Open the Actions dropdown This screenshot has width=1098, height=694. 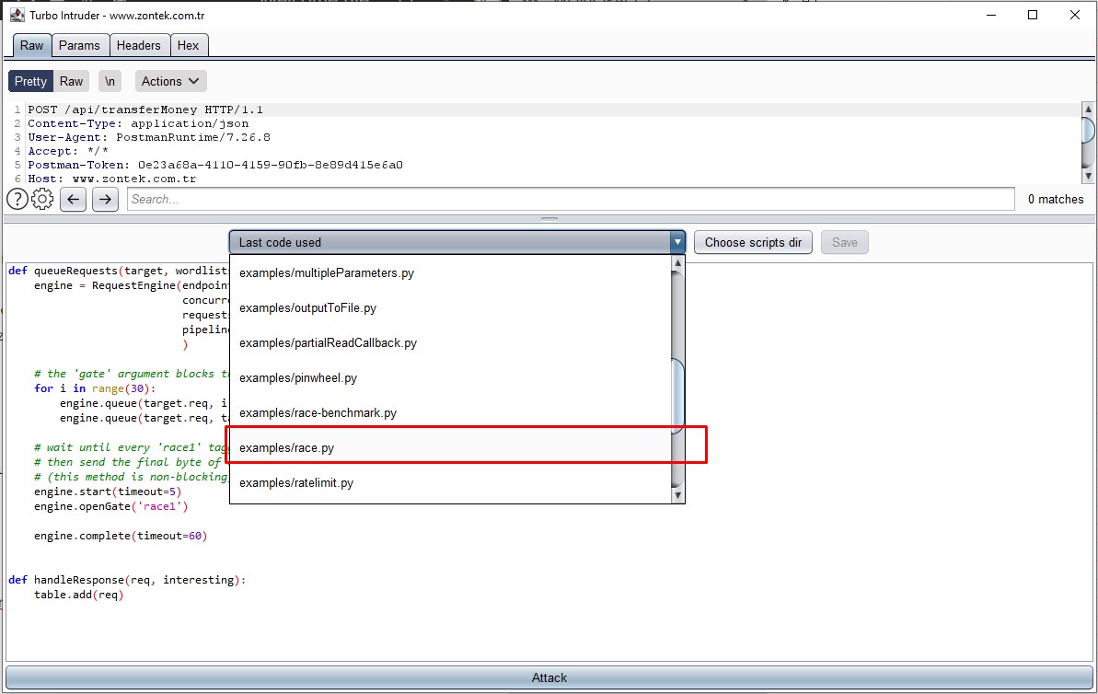tap(169, 81)
